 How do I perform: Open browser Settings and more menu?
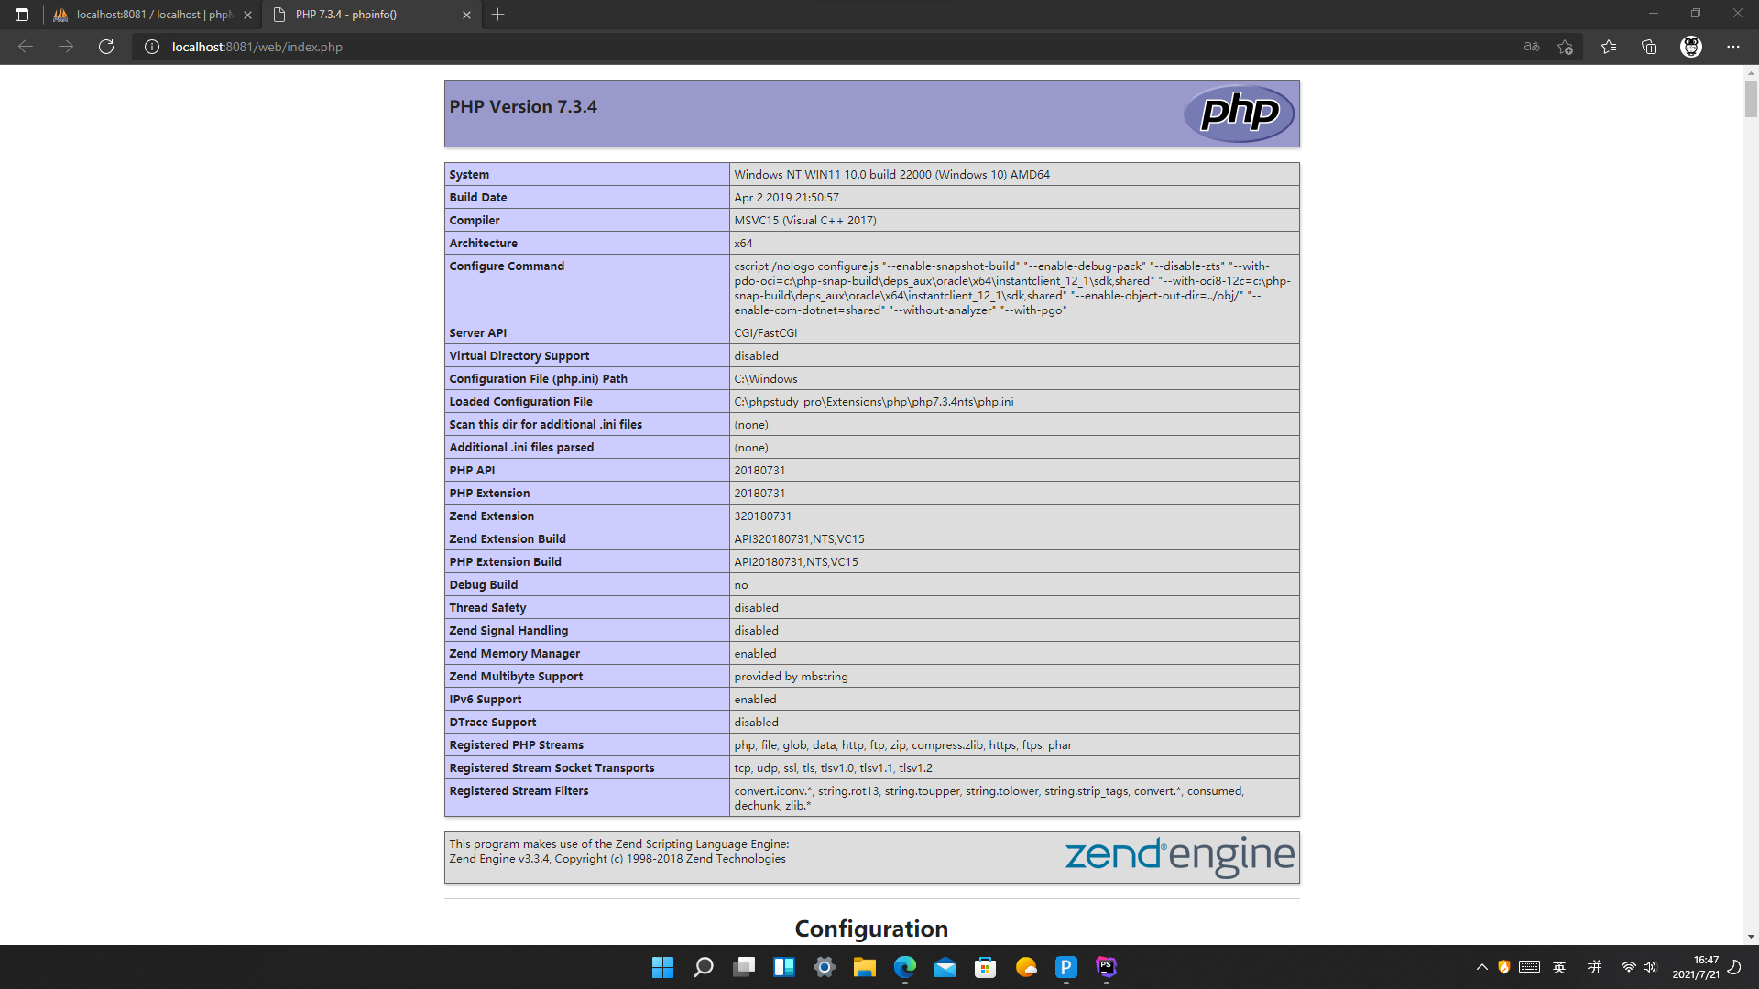click(1733, 47)
